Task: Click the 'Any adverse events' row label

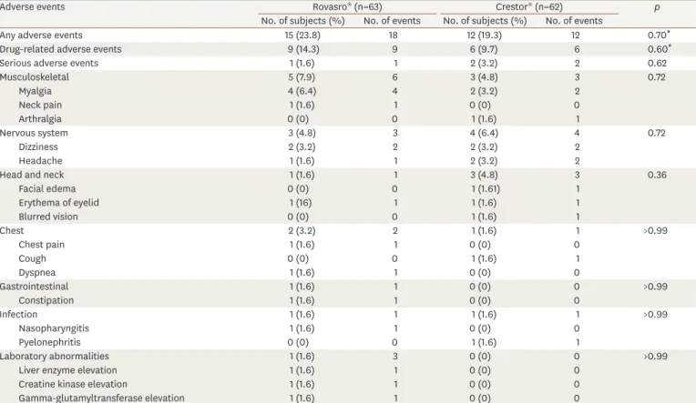Action: point(41,35)
